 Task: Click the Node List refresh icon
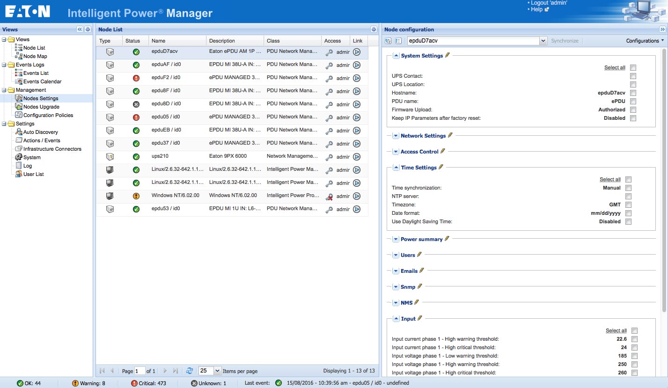[190, 371]
